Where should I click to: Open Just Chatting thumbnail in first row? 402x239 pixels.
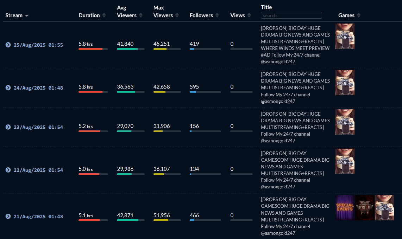click(x=345, y=36)
